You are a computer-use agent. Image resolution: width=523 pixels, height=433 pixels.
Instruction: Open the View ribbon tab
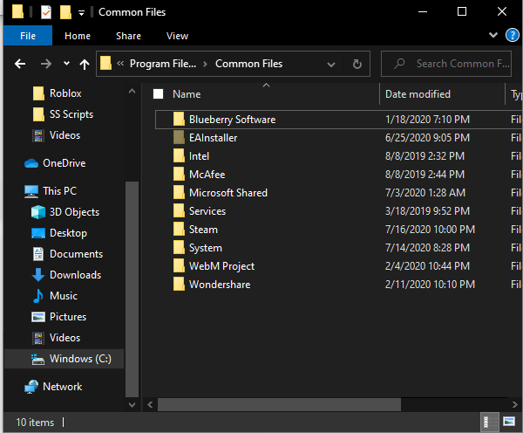177,36
